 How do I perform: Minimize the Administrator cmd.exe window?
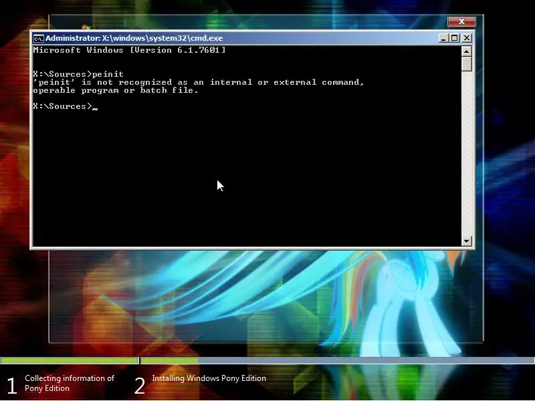(443, 38)
